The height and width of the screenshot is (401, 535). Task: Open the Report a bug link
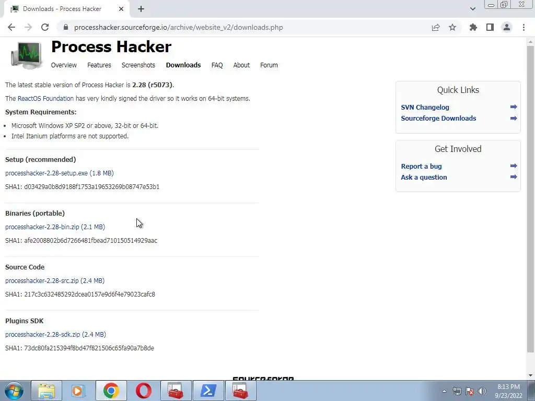[x=421, y=167]
